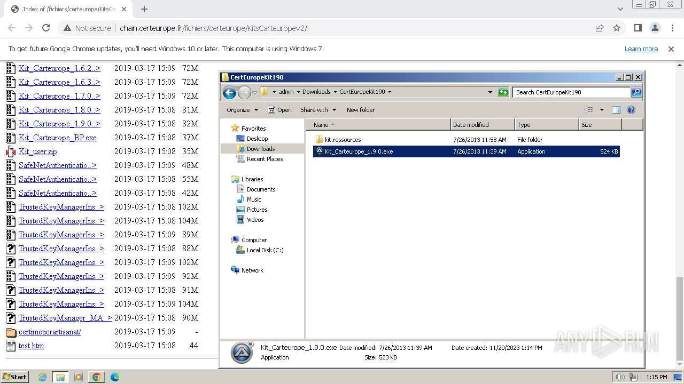Open test.htm link
The width and height of the screenshot is (684, 384).
[31, 346]
